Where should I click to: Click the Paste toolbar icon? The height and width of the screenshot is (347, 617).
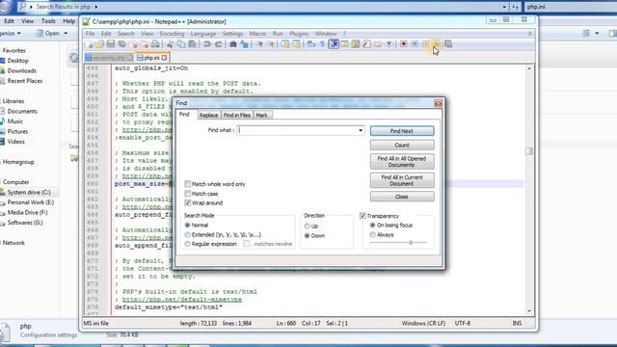click(193, 44)
